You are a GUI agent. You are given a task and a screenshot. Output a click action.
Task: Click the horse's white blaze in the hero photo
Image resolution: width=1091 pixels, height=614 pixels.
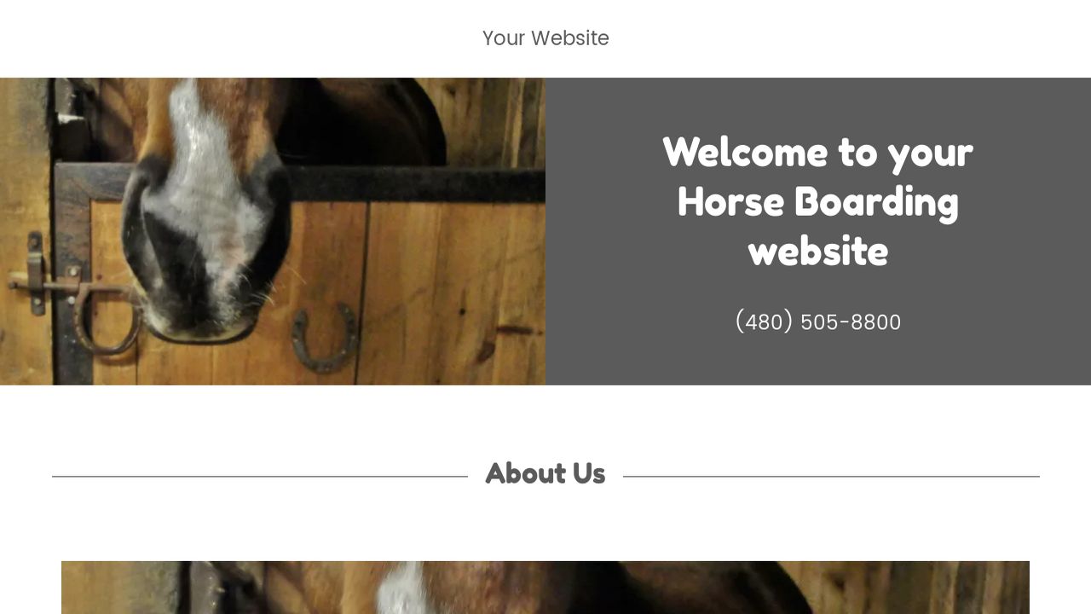(x=200, y=171)
